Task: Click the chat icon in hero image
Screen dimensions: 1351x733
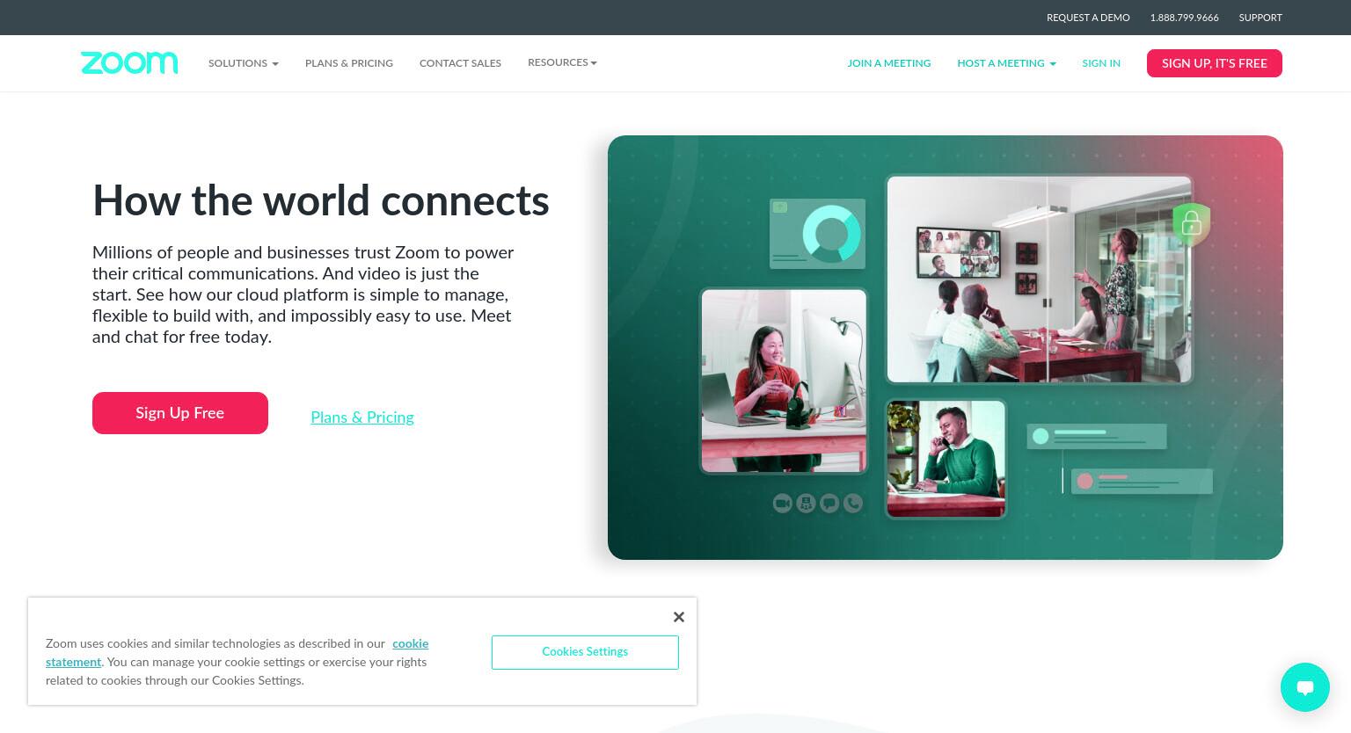Action: 829,503
